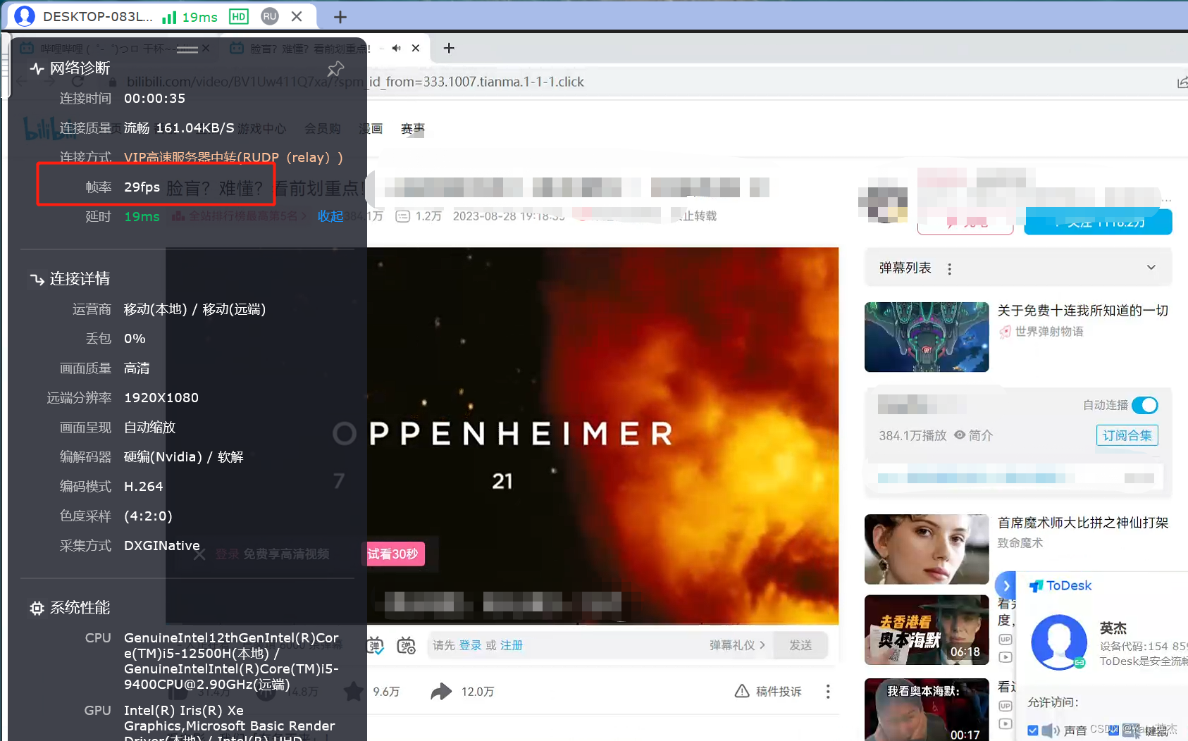Click the pin icon on 网络诊断 panel
1188x741 pixels.
pos(335,68)
